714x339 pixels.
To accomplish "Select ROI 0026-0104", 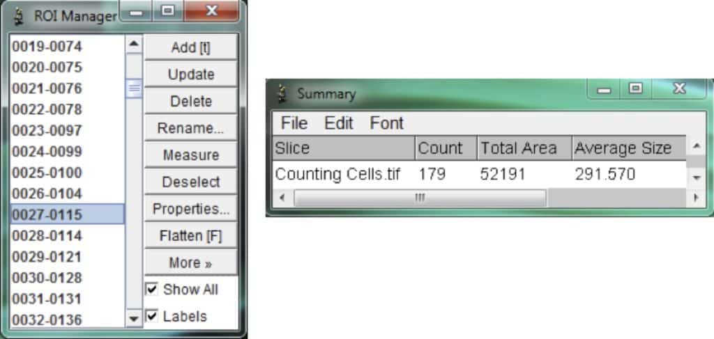I will click(67, 194).
